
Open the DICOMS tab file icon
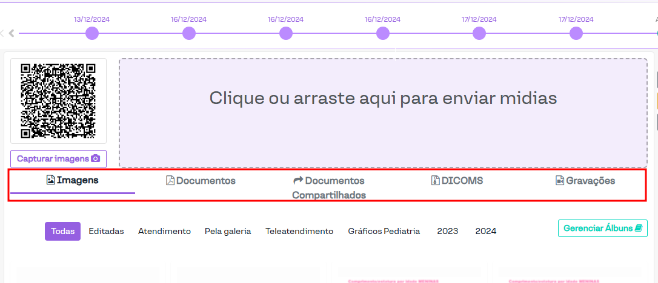click(x=435, y=181)
